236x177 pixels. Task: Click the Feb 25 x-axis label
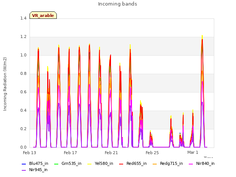pyautogui.click(x=152, y=153)
